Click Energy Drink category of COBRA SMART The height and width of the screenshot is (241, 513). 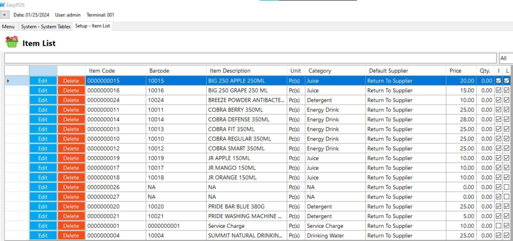point(335,148)
